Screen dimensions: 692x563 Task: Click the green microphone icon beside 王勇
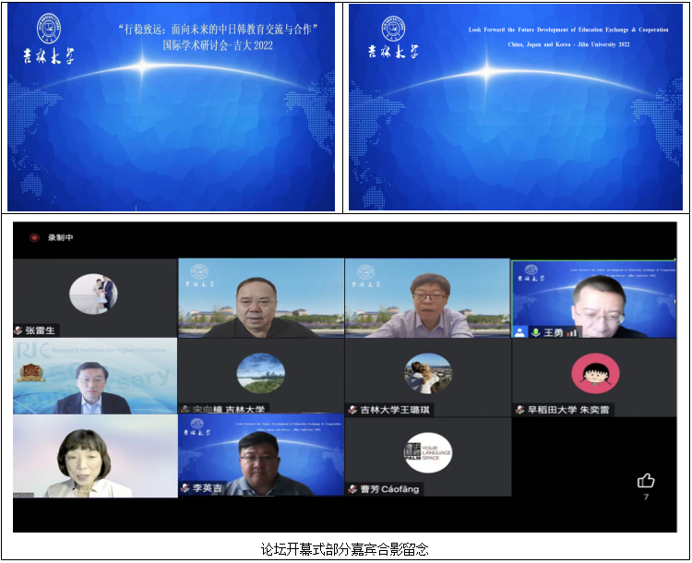point(535,331)
